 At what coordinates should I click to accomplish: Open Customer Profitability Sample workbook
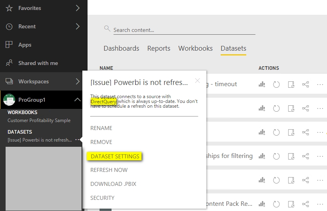click(x=39, y=120)
